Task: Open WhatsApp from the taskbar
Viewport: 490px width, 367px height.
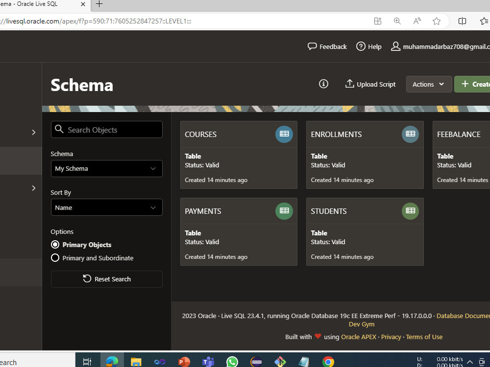Action: (232, 362)
